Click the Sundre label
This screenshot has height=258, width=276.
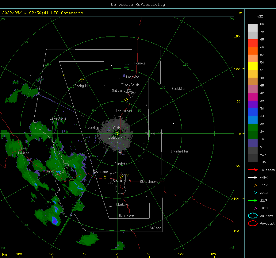93,127
